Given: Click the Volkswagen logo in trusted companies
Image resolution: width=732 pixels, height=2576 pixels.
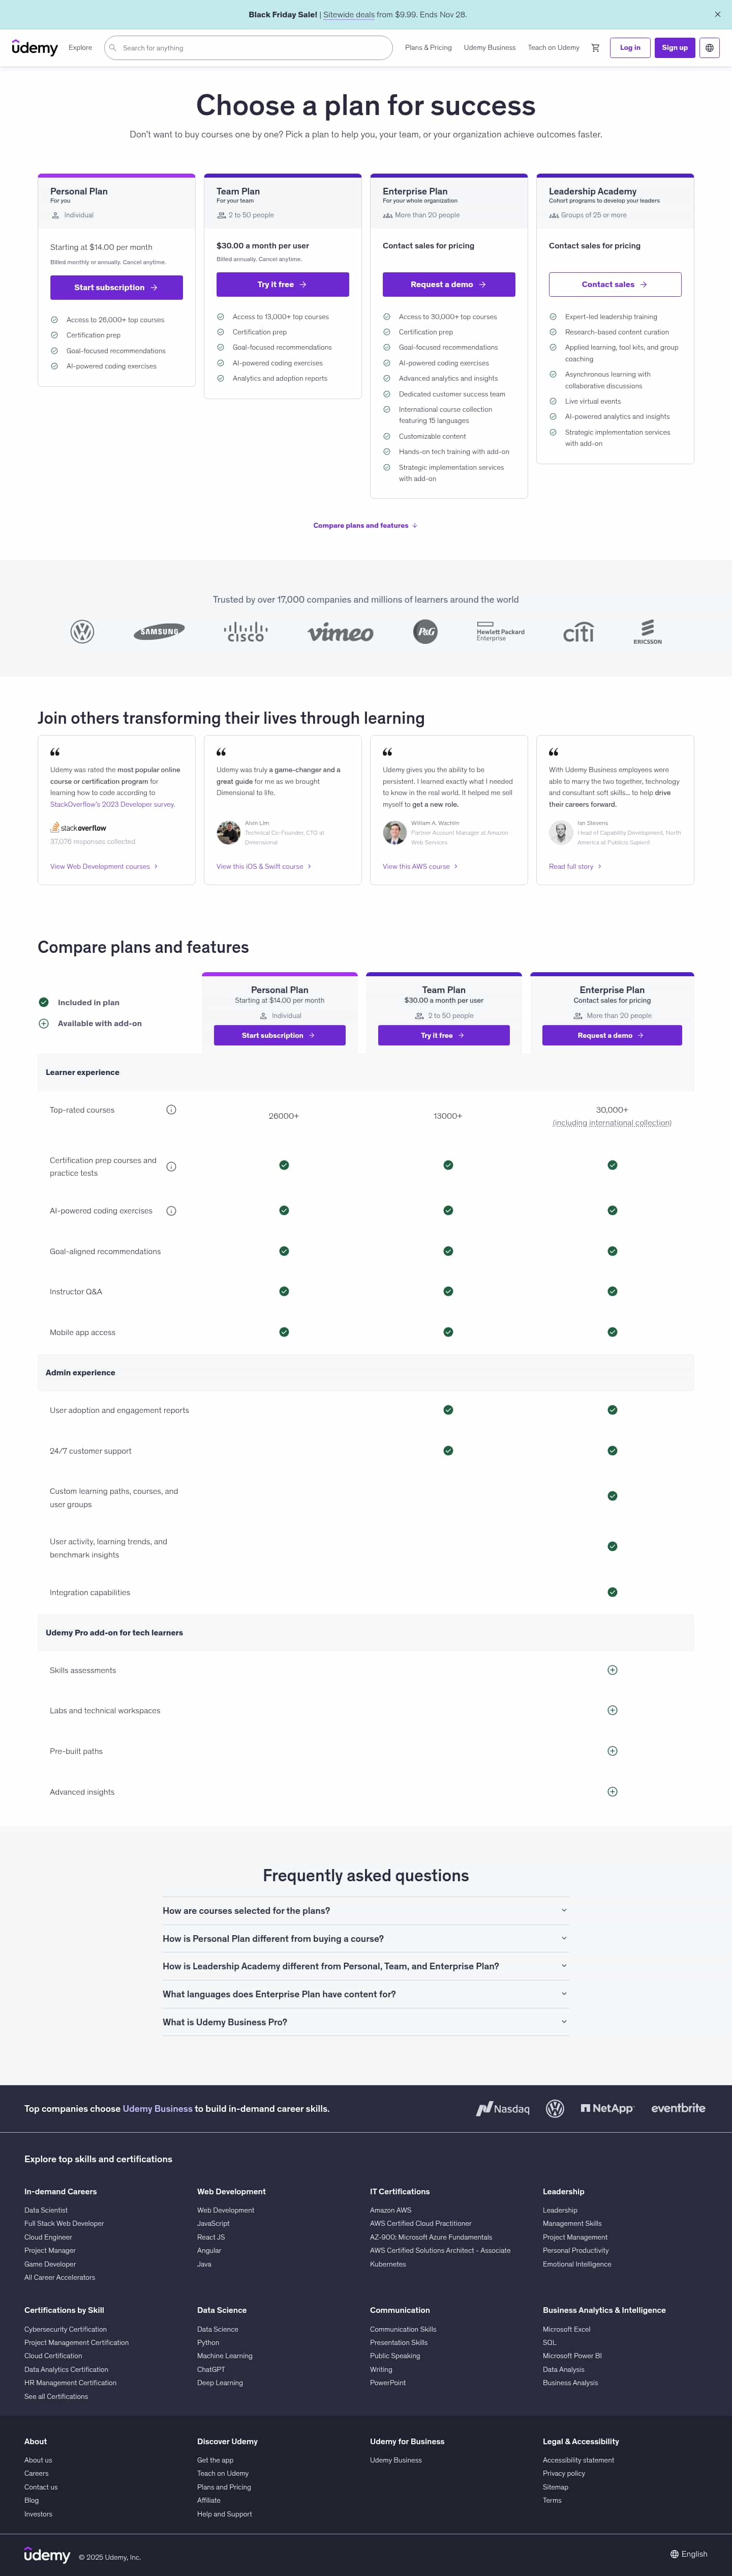Looking at the screenshot, I should (x=83, y=632).
